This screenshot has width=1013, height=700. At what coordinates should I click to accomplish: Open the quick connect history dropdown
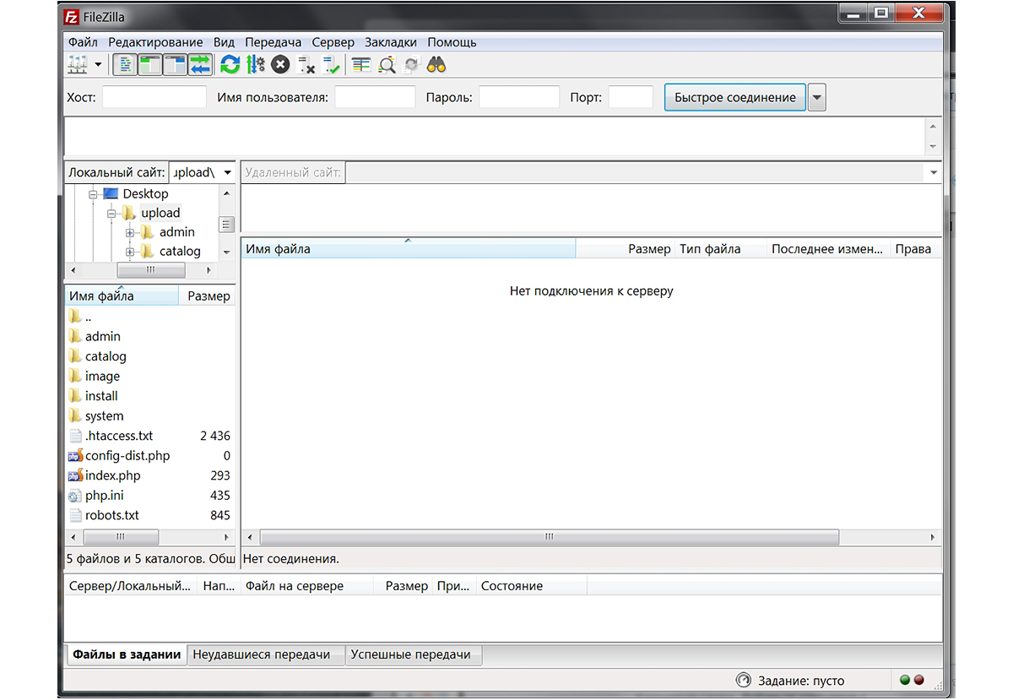click(816, 98)
